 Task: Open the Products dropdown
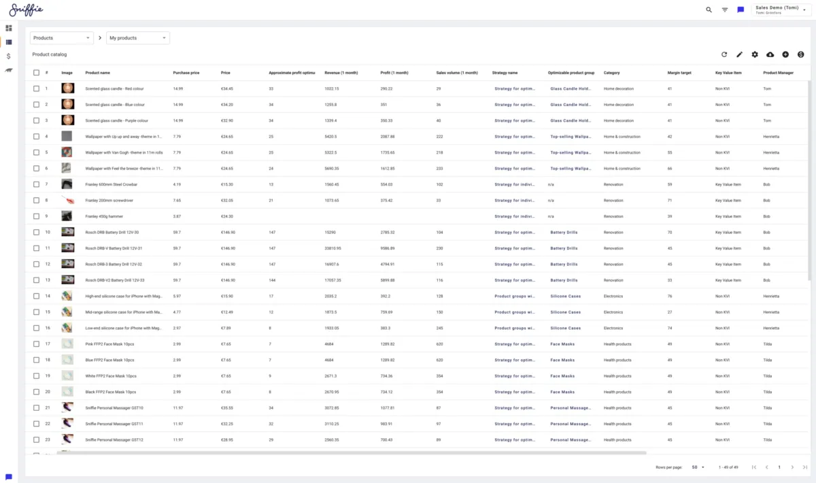[62, 38]
